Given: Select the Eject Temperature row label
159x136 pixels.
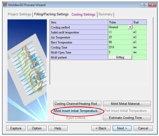Looking at the screenshot, I should pos(79,42).
